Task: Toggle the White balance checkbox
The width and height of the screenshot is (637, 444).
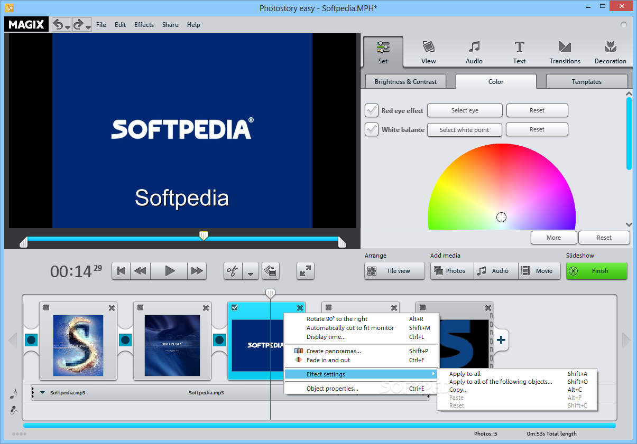Action: [x=372, y=129]
